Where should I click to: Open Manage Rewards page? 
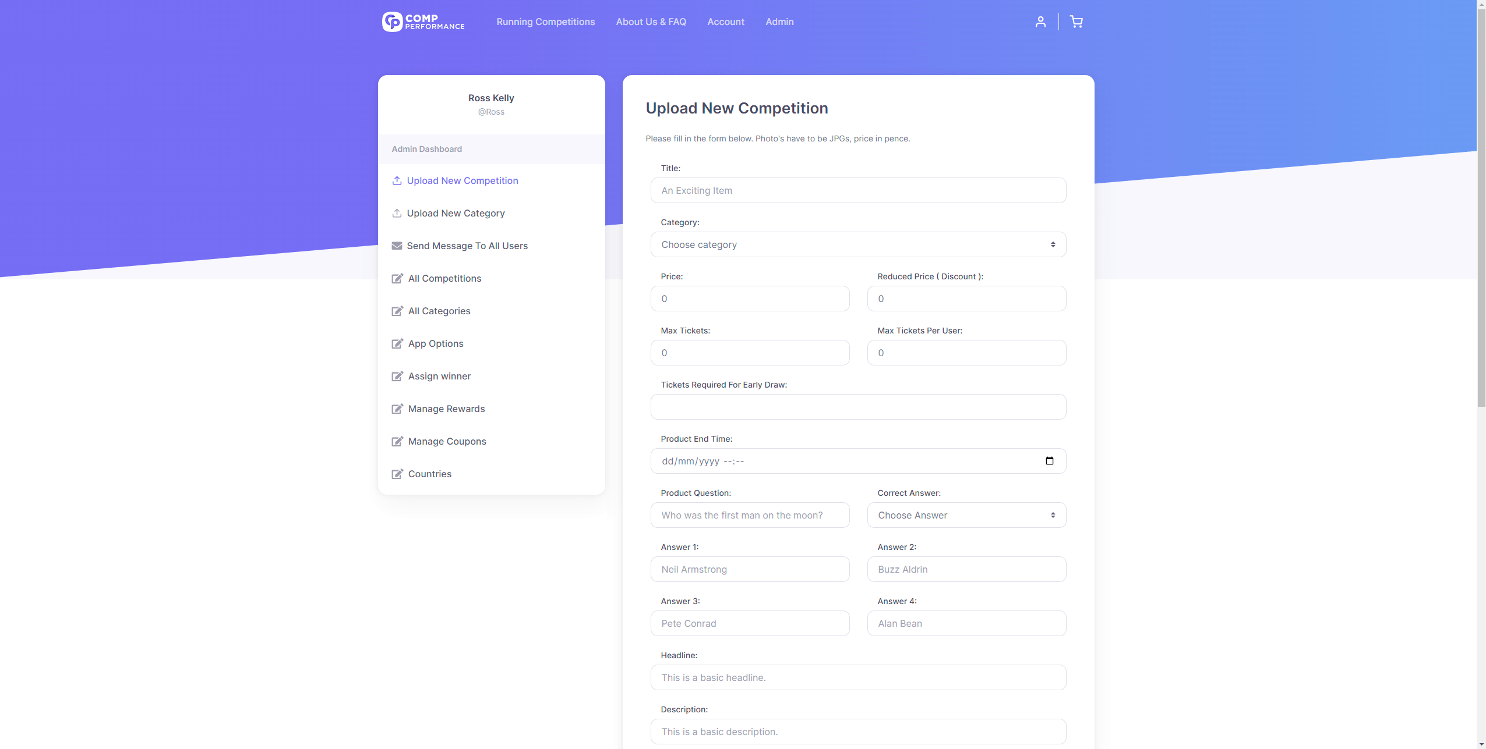pyautogui.click(x=446, y=409)
